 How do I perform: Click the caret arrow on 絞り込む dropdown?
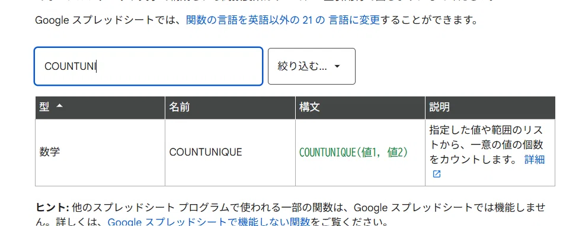pyautogui.click(x=337, y=66)
